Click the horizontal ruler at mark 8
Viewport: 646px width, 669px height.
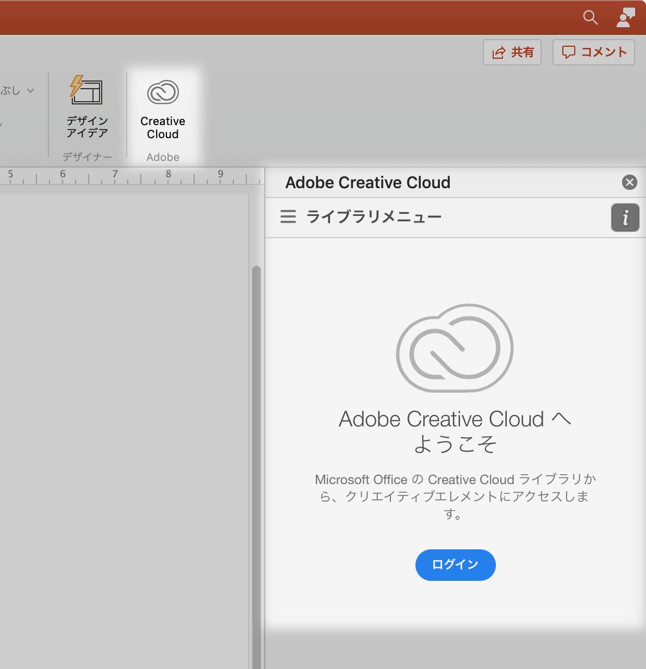click(x=169, y=175)
